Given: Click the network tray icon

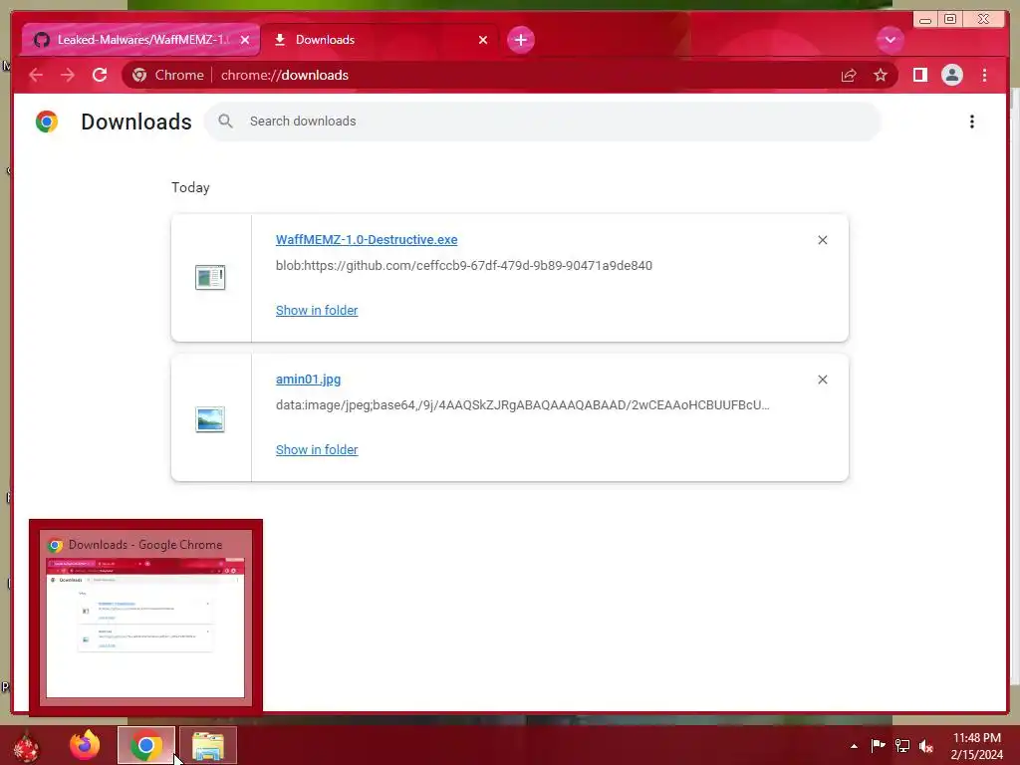Looking at the screenshot, I should click(x=902, y=745).
